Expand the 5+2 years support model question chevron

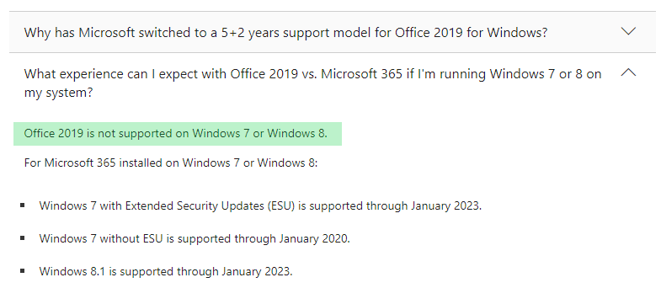click(x=628, y=32)
